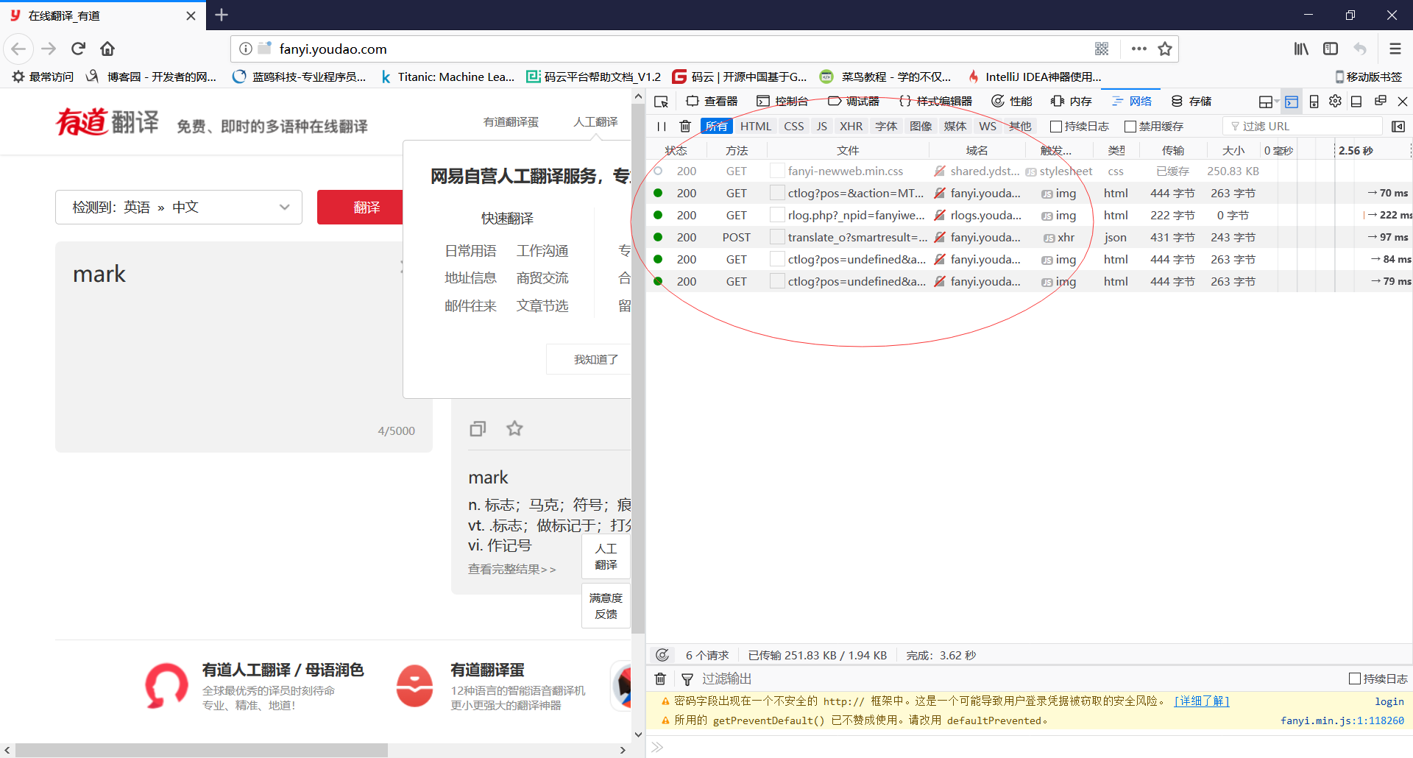Copy the translation result icon
This screenshot has height=758, width=1413.
tap(478, 428)
